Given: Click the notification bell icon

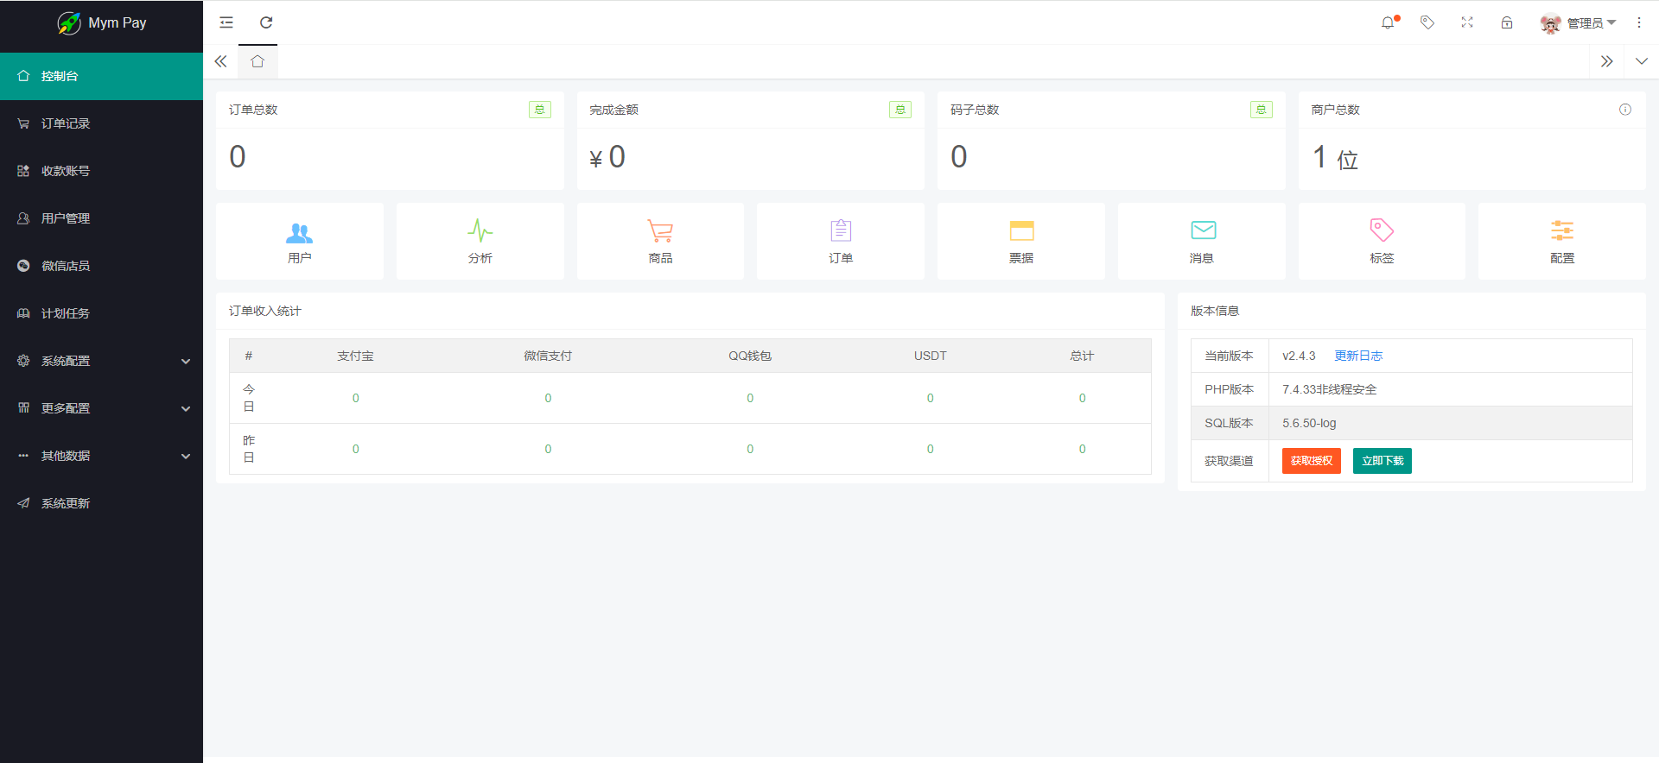Looking at the screenshot, I should [x=1388, y=22].
